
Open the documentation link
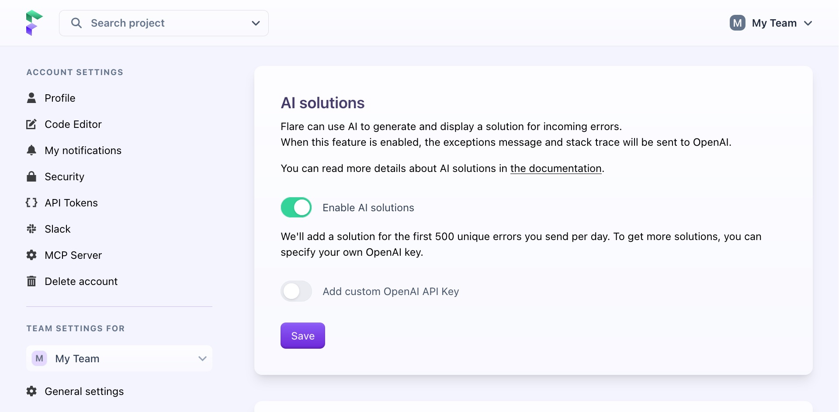pos(555,168)
